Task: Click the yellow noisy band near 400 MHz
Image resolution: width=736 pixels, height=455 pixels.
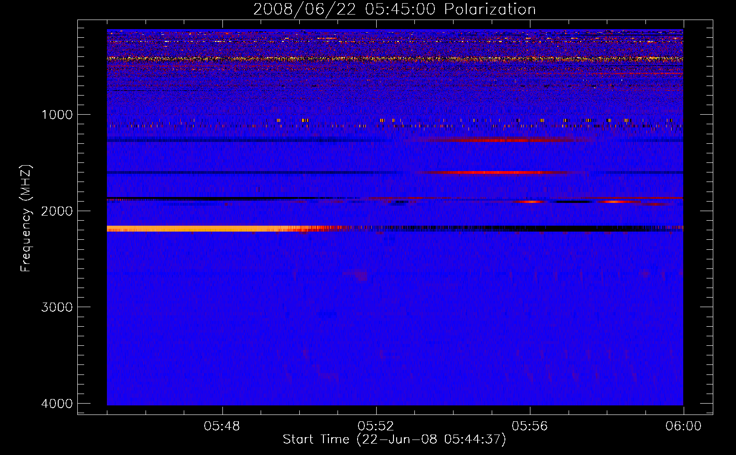Action: (x=395, y=59)
